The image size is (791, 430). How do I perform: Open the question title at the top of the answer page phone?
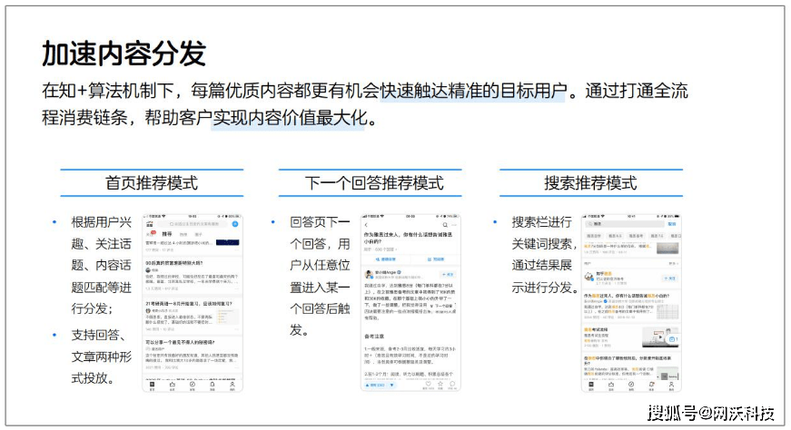tap(409, 238)
